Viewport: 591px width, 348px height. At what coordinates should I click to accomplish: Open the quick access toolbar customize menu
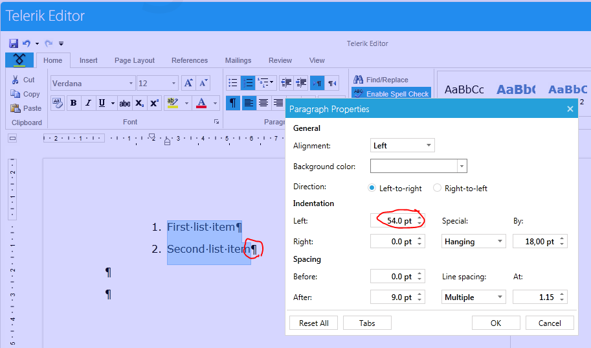coord(61,44)
